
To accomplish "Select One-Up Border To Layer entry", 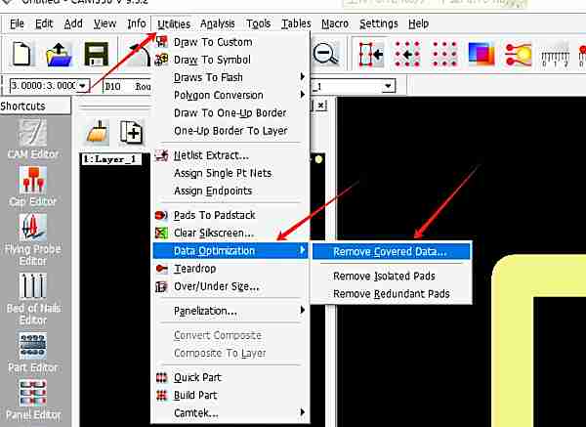I will click(230, 131).
